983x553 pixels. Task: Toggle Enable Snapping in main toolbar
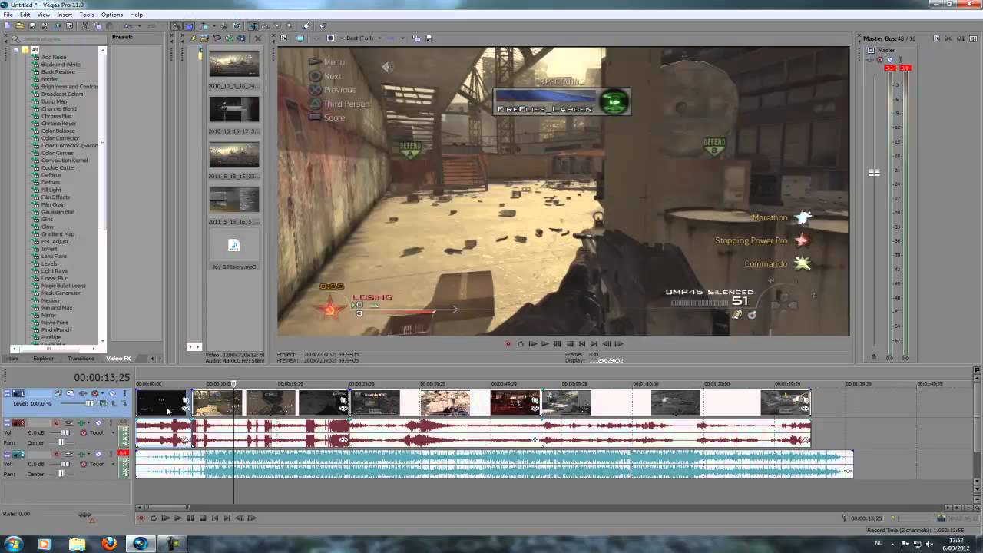[x=177, y=26]
